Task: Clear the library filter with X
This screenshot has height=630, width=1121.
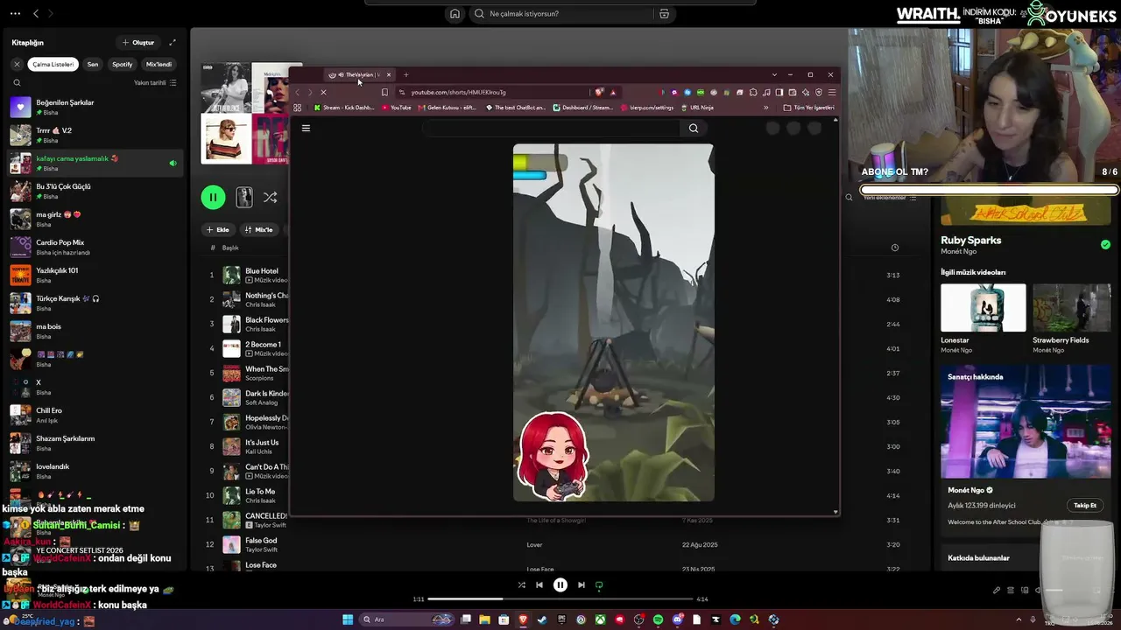Action: [17, 64]
